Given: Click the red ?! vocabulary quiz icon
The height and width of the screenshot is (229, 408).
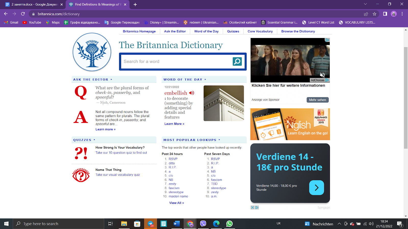Looking at the screenshot, I should point(81,153).
